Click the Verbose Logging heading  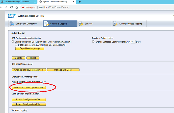19,110
